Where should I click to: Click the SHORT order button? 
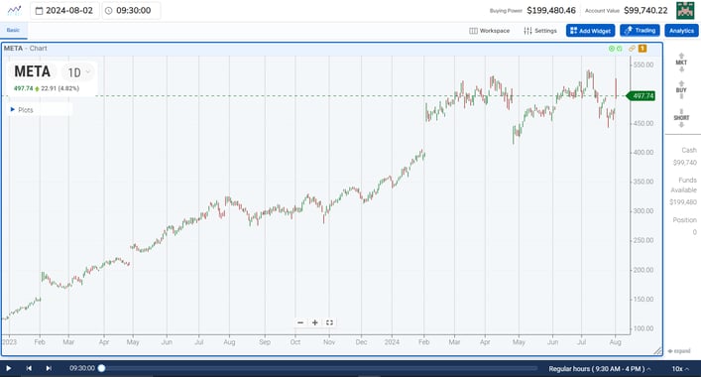point(681,118)
